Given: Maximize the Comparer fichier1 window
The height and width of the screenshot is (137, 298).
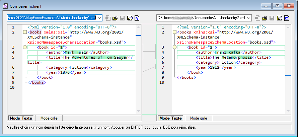Looking at the screenshot, I should click(278, 6).
